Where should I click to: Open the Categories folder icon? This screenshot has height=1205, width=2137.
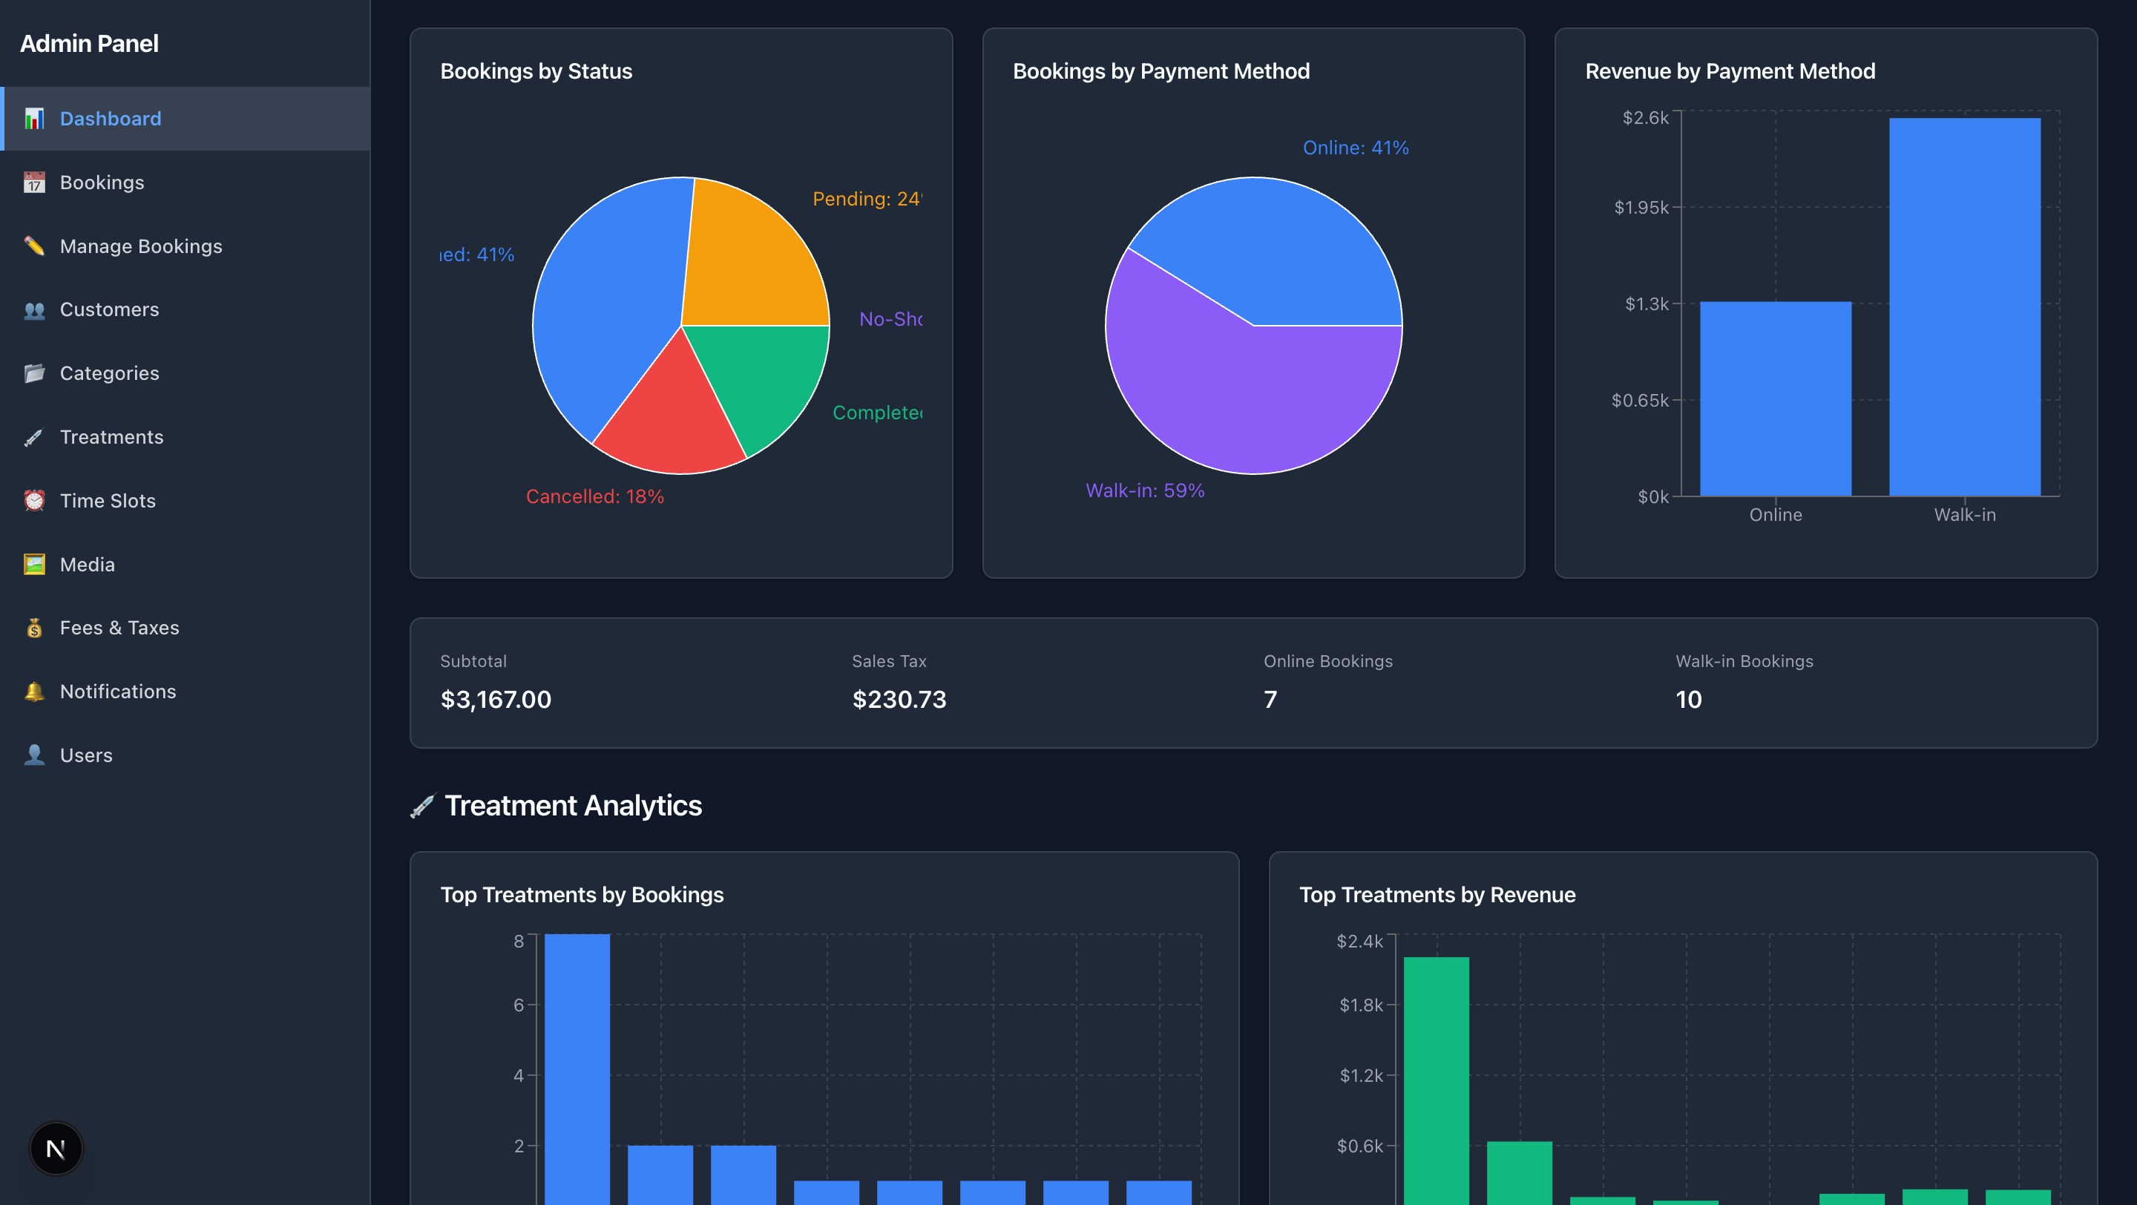pos(34,372)
